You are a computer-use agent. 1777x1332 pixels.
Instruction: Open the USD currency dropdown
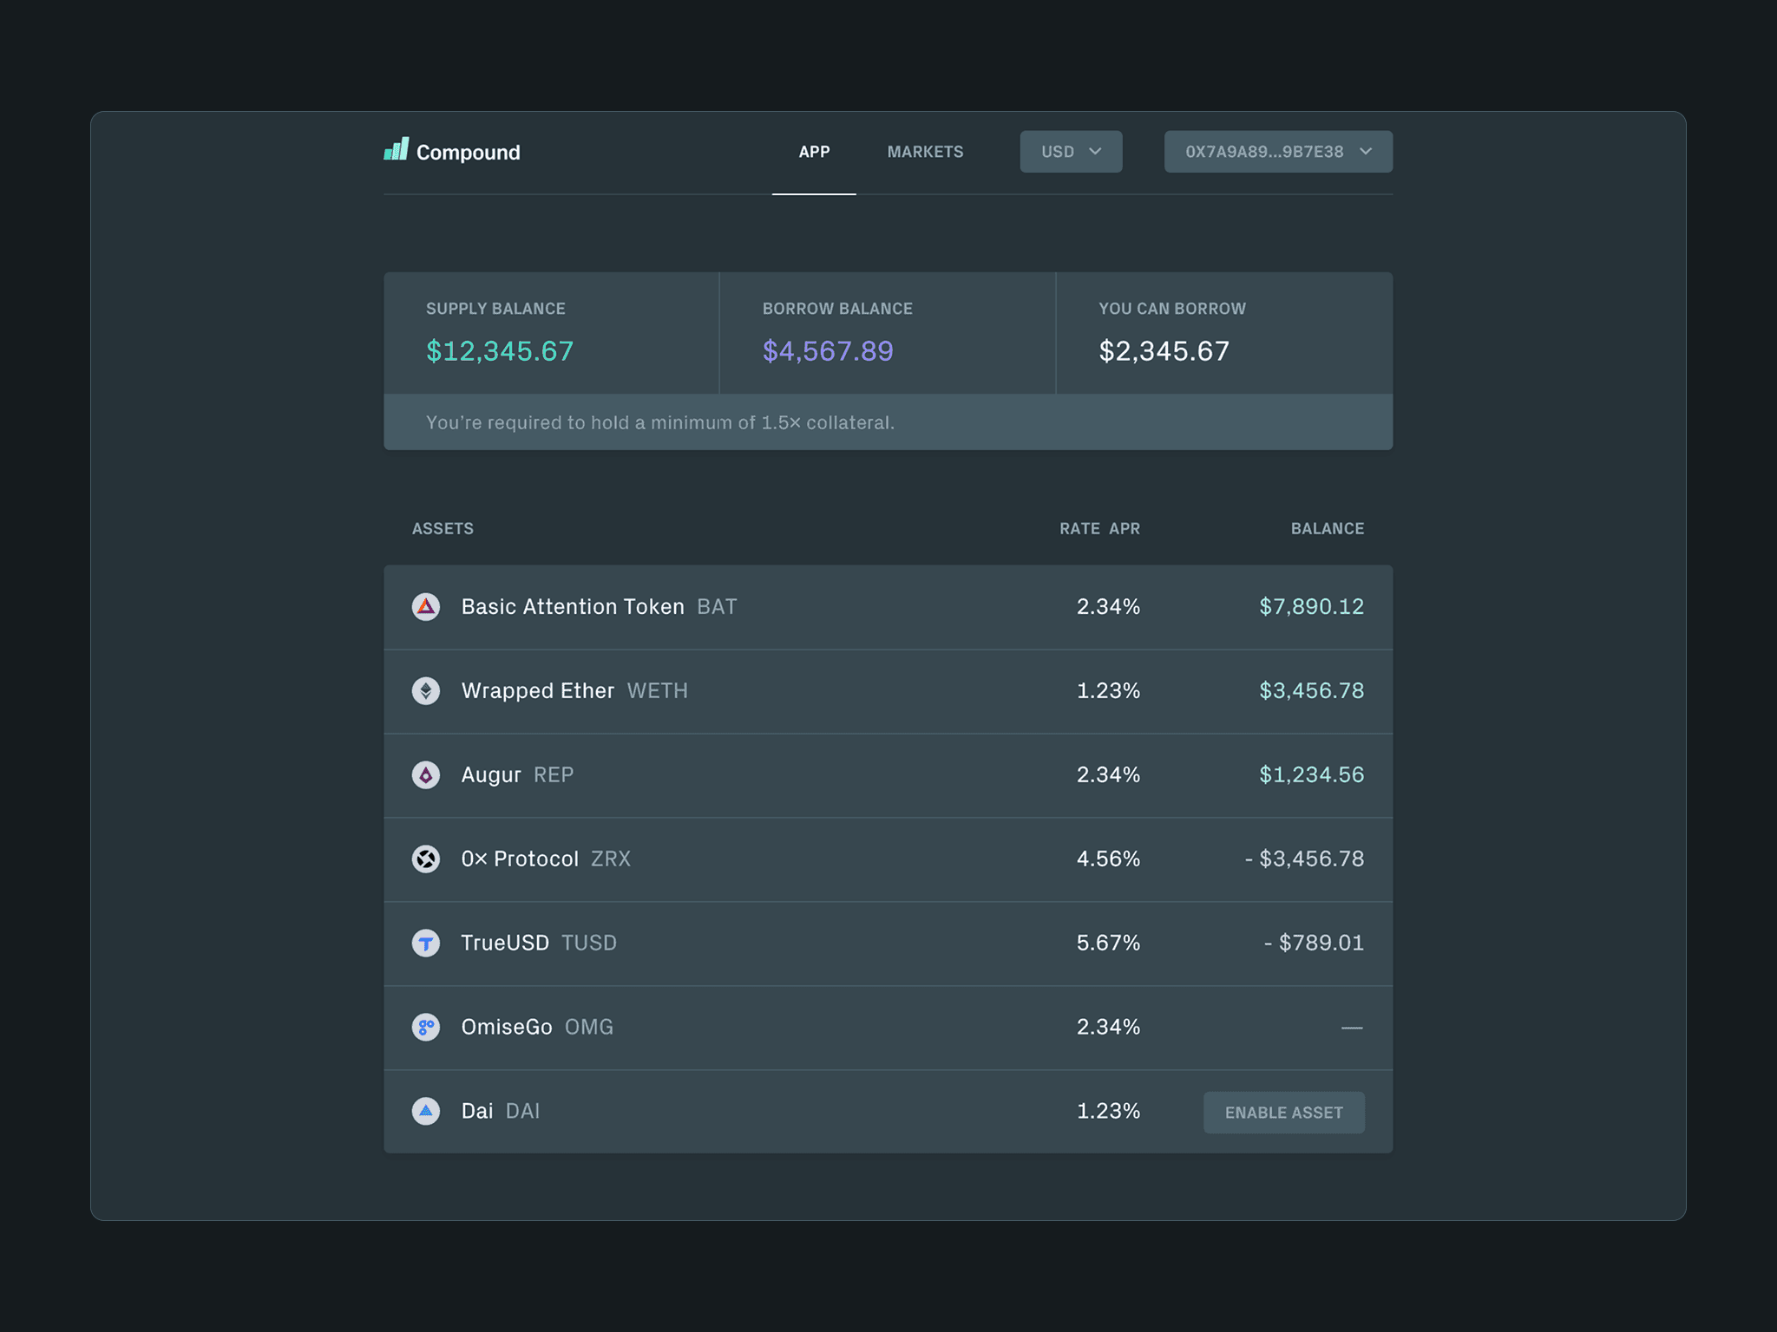pos(1070,152)
